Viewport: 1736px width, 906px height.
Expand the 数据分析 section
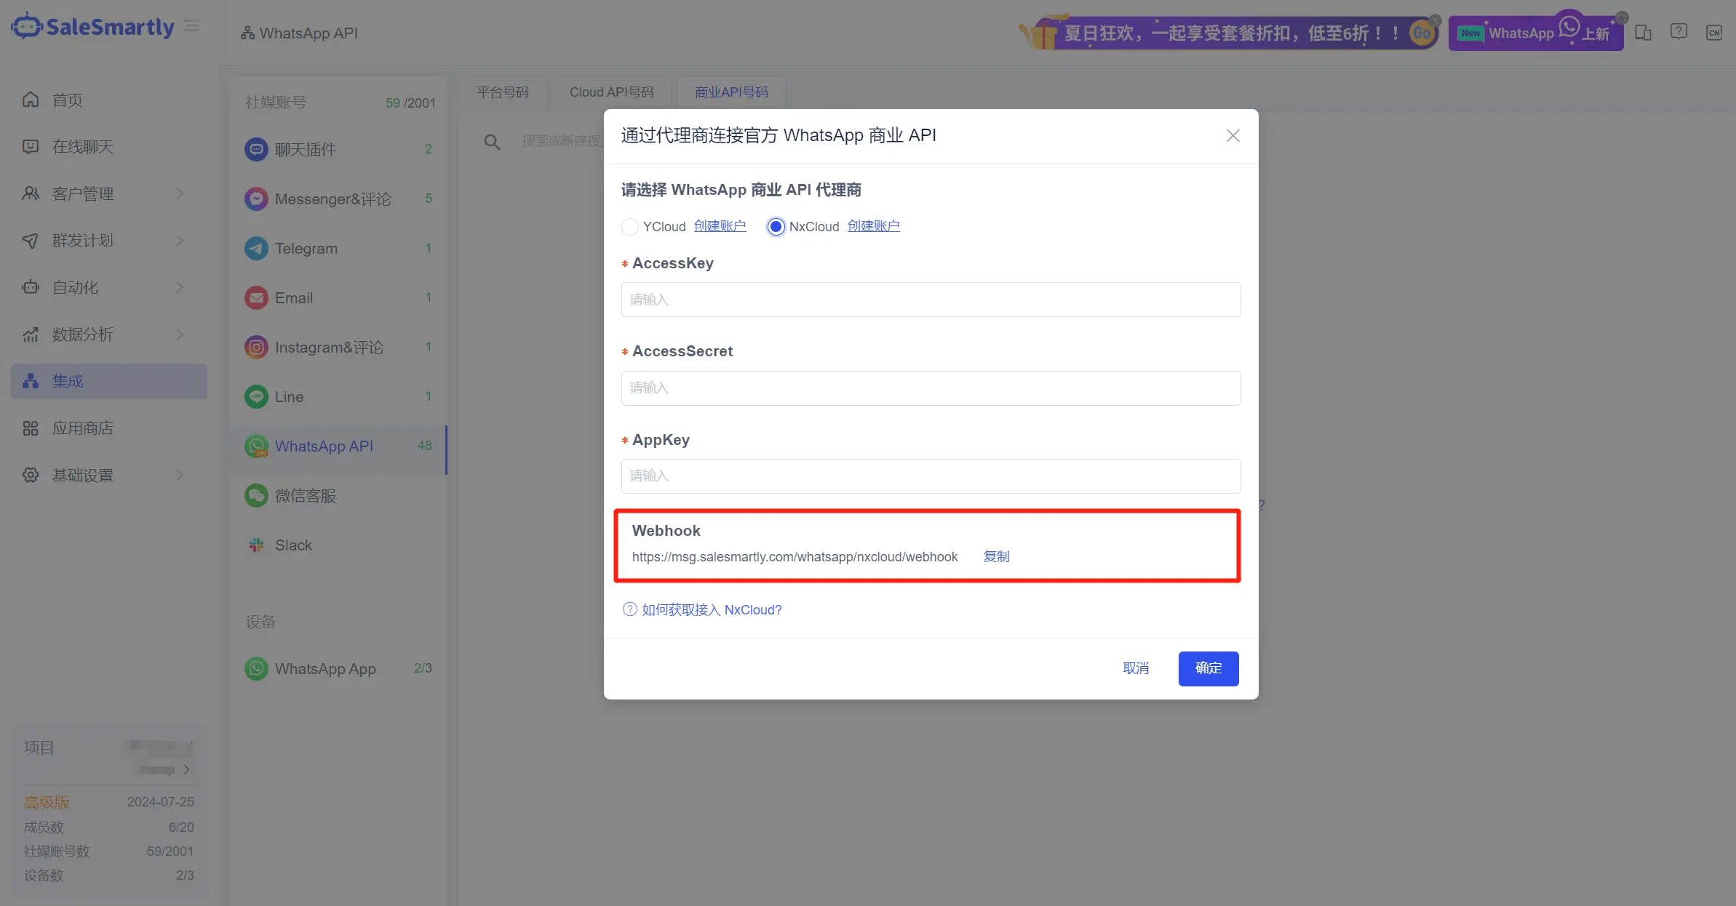(82, 334)
